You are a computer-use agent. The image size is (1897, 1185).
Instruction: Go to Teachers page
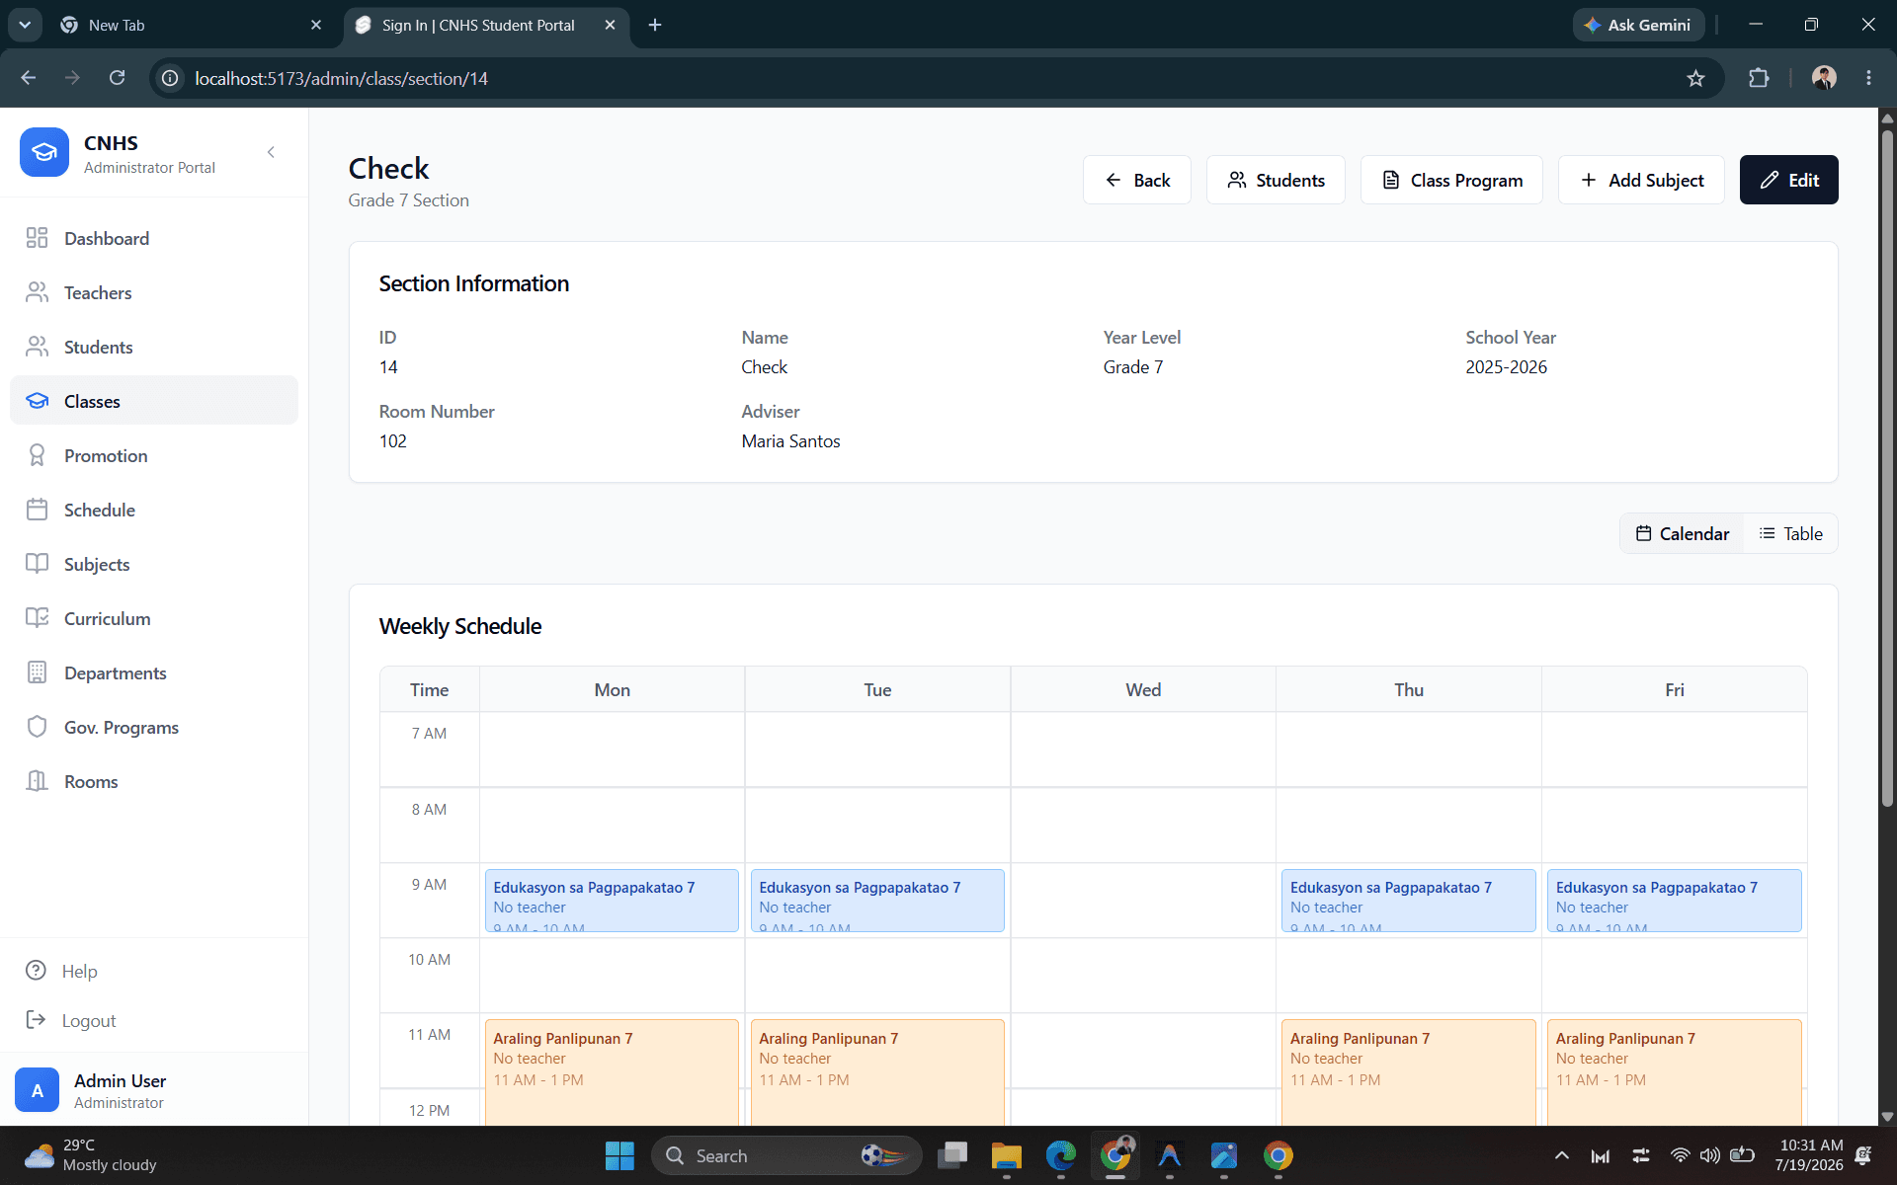coord(153,292)
